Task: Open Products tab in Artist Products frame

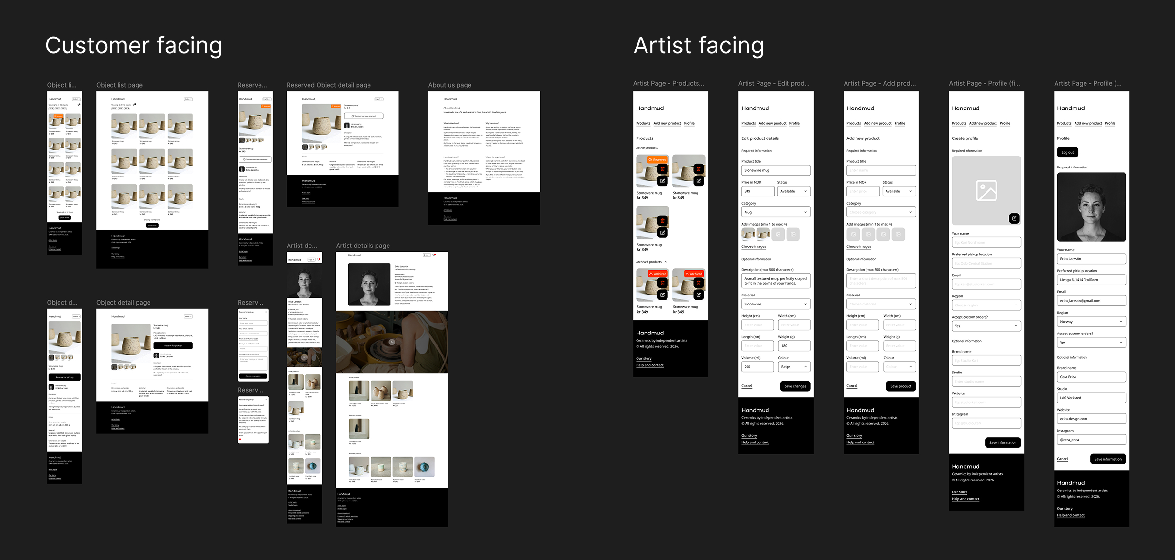Action: point(643,123)
